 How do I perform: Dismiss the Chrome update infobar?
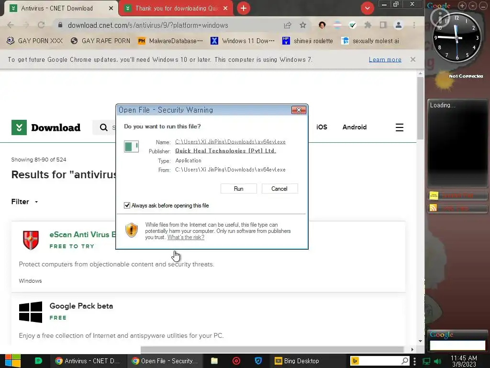pos(413,59)
